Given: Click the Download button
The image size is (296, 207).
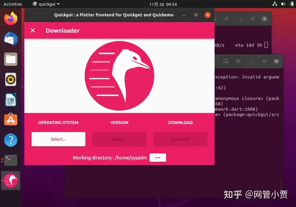Looking at the screenshot, I should 180,139.
